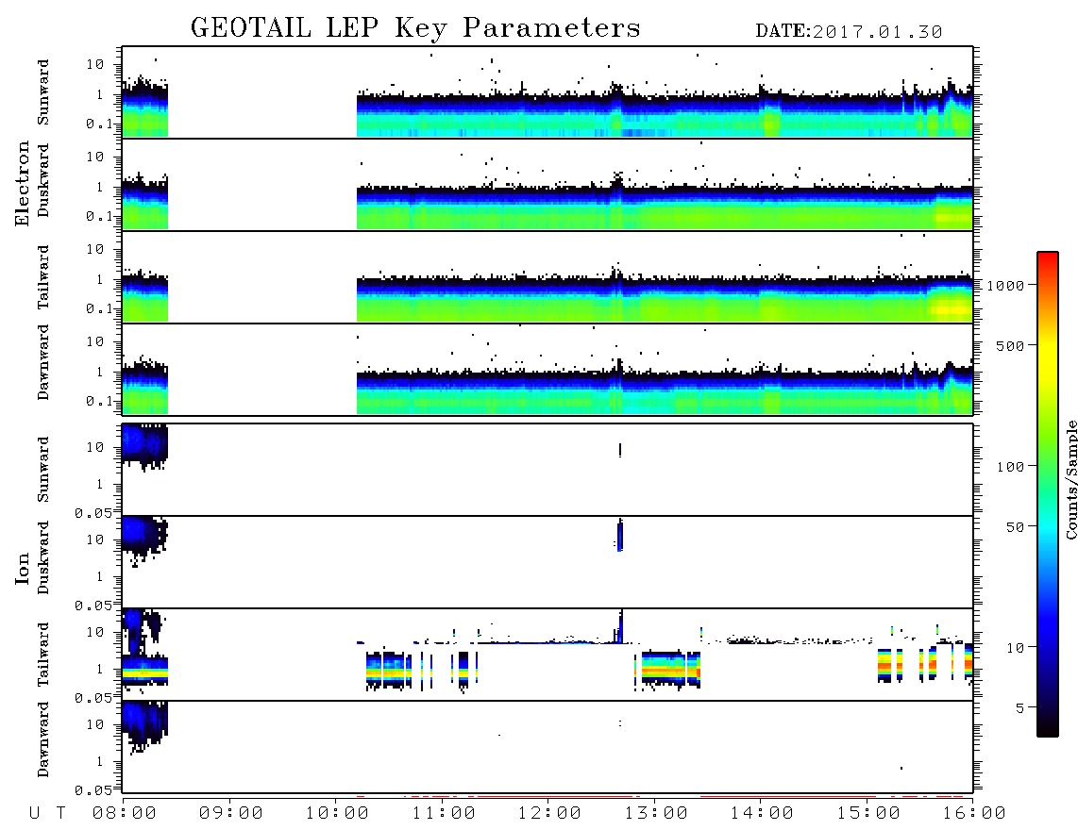Click the Ion "Duskward" panel label
The height and width of the screenshot is (830, 1078).
pyautogui.click(x=43, y=558)
